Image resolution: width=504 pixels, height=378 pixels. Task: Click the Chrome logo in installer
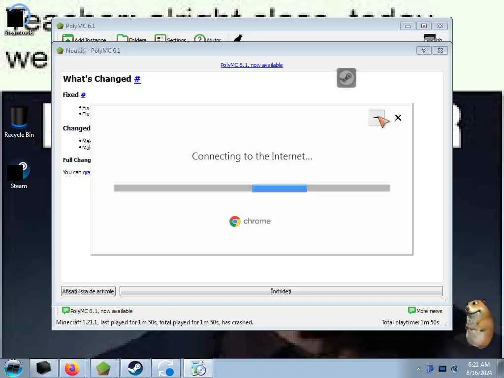click(235, 221)
